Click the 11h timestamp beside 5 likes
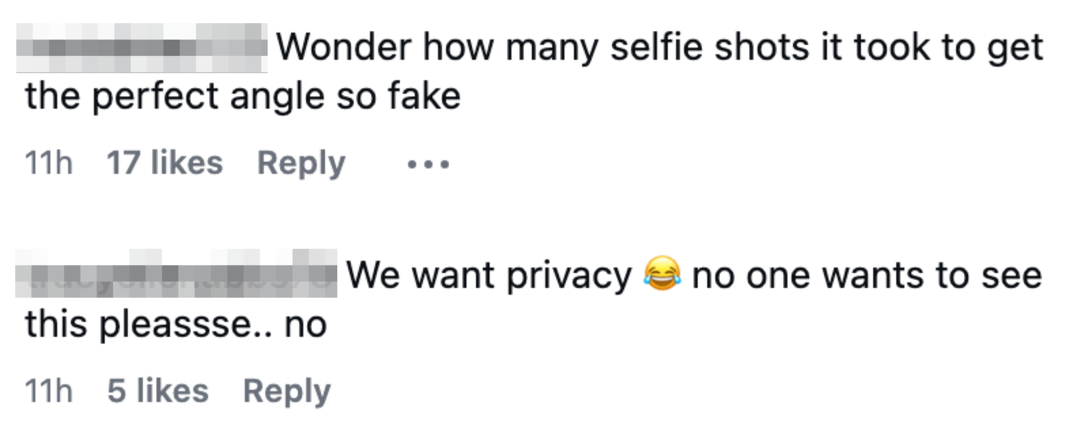 tap(49, 391)
